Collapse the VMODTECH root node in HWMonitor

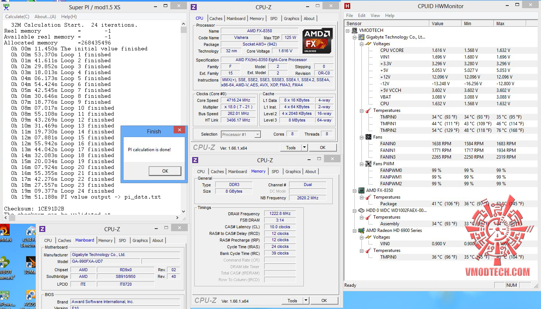click(x=348, y=30)
